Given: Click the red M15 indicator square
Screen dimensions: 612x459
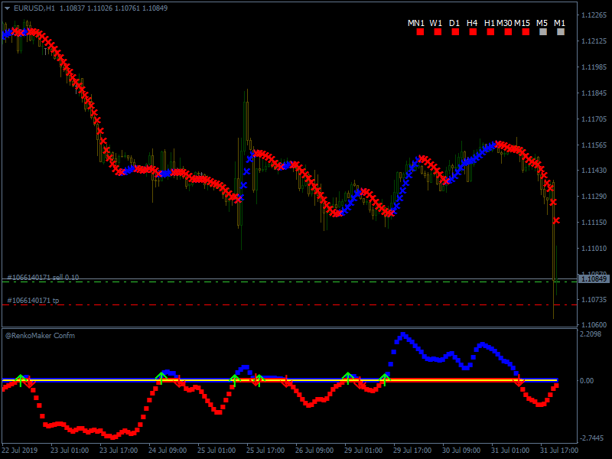Looking at the screenshot, I should (x=526, y=32).
